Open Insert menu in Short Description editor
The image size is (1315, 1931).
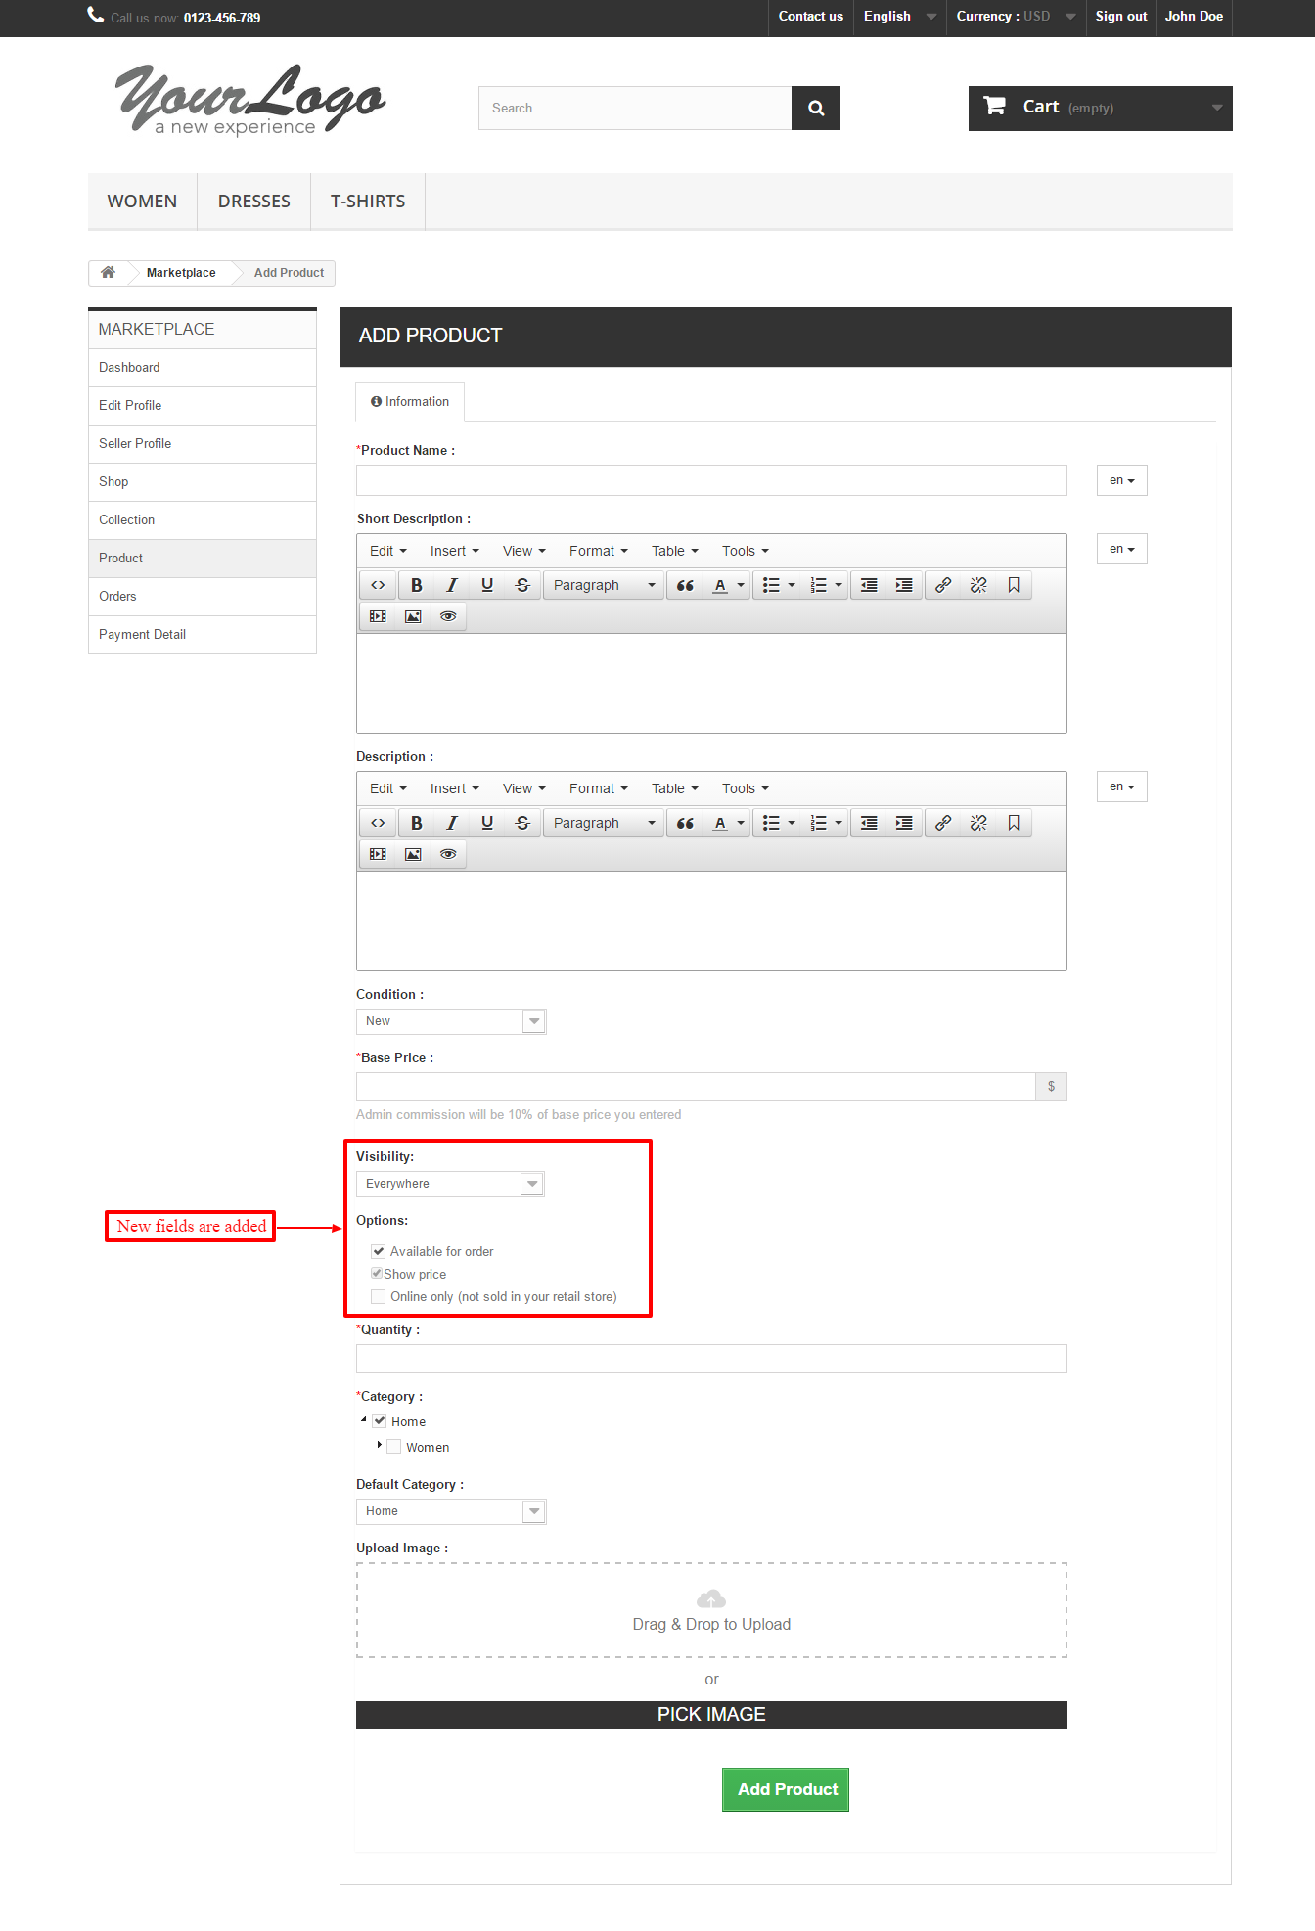(x=454, y=551)
